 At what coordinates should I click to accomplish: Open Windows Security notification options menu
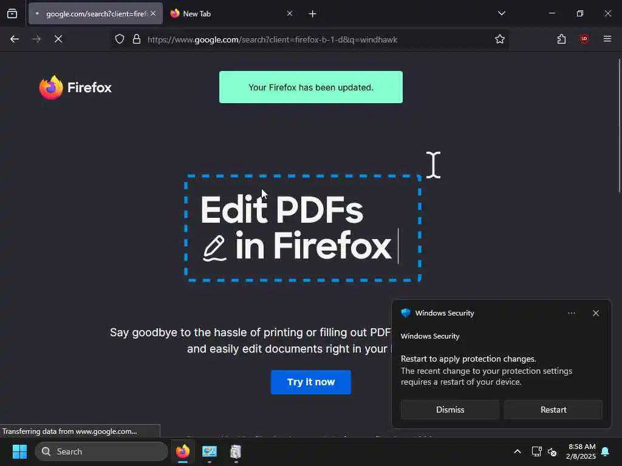tap(571, 313)
